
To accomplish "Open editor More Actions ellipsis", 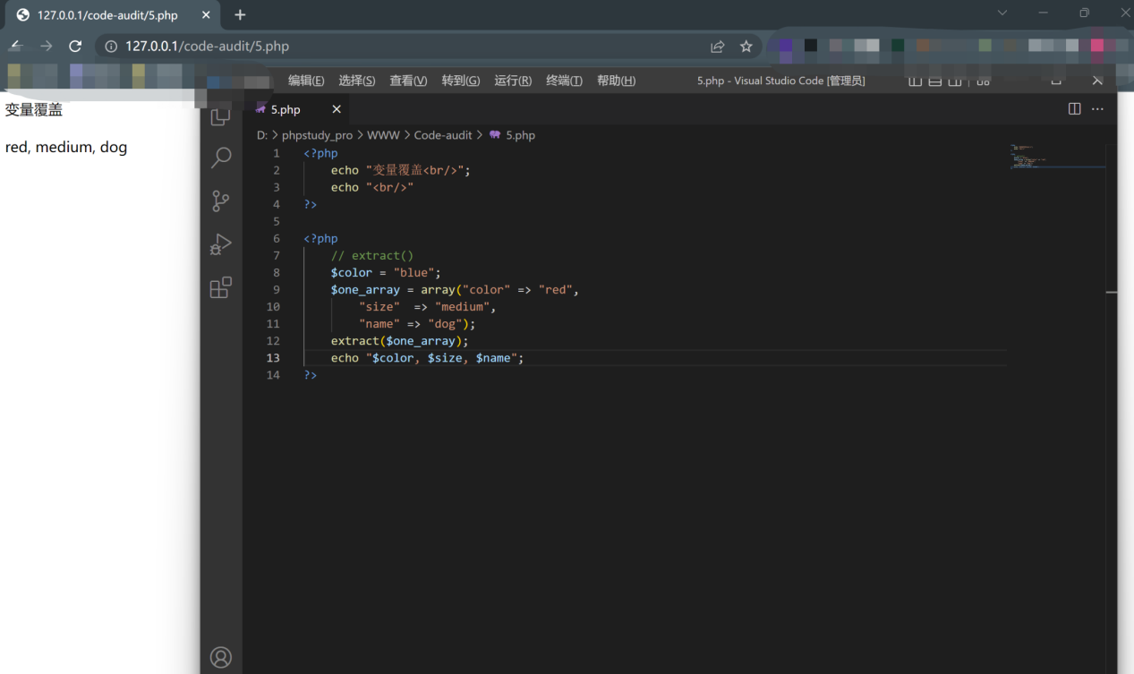I will tap(1098, 109).
